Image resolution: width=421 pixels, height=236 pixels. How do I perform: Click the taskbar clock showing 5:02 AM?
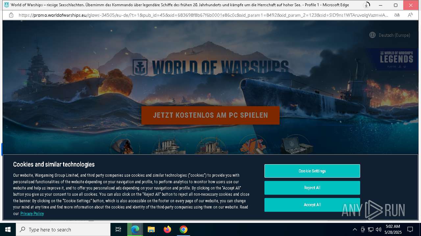coord(393,229)
